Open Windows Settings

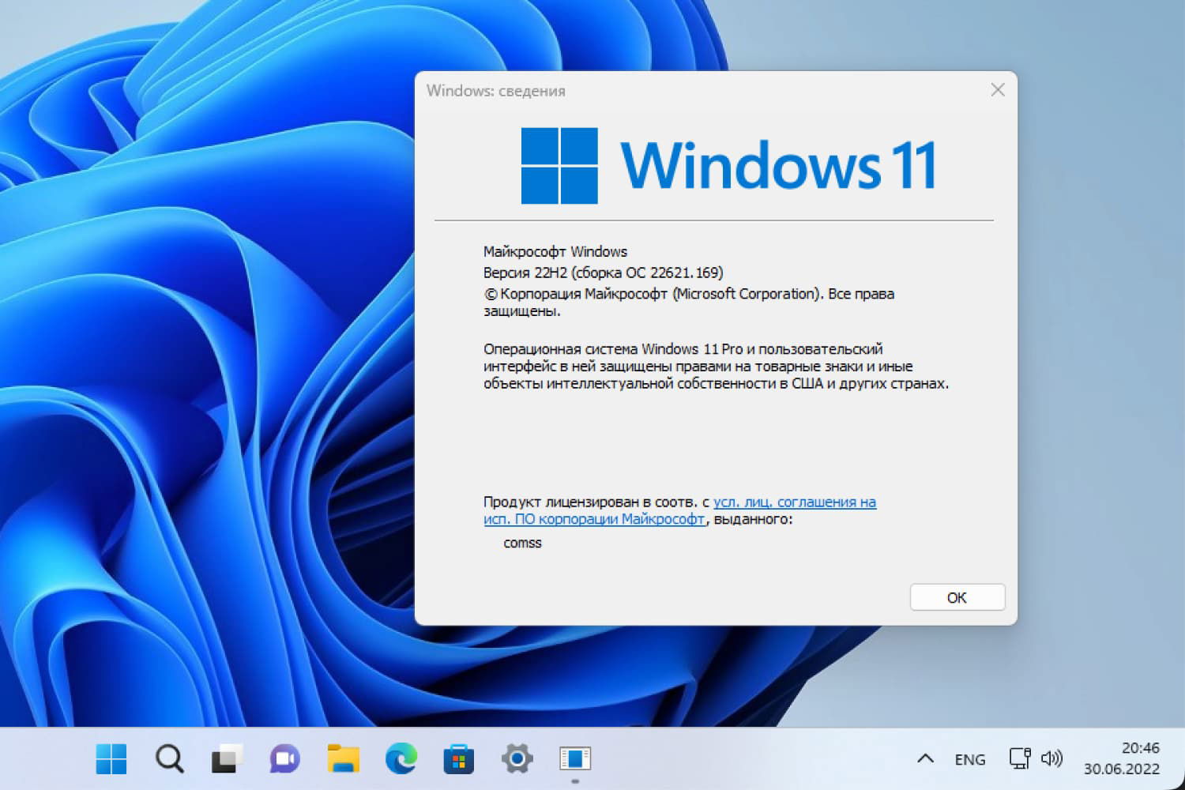(x=516, y=758)
